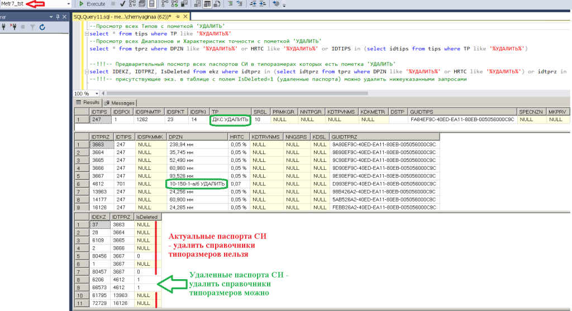Select the IDEKZ cell 66573

tap(100, 288)
